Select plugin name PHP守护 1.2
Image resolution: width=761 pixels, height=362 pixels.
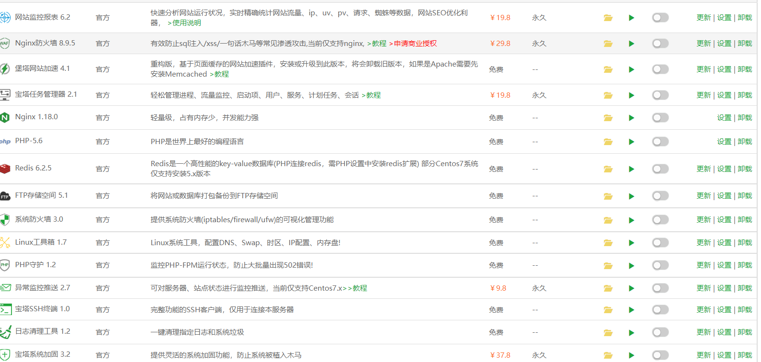tap(35, 265)
